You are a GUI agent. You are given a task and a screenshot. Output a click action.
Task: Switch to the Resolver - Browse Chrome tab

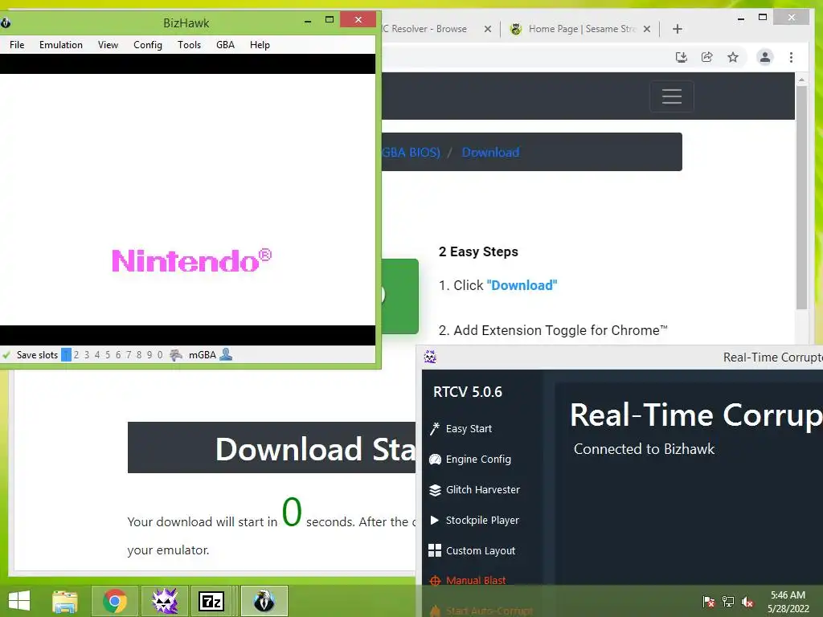coord(429,29)
